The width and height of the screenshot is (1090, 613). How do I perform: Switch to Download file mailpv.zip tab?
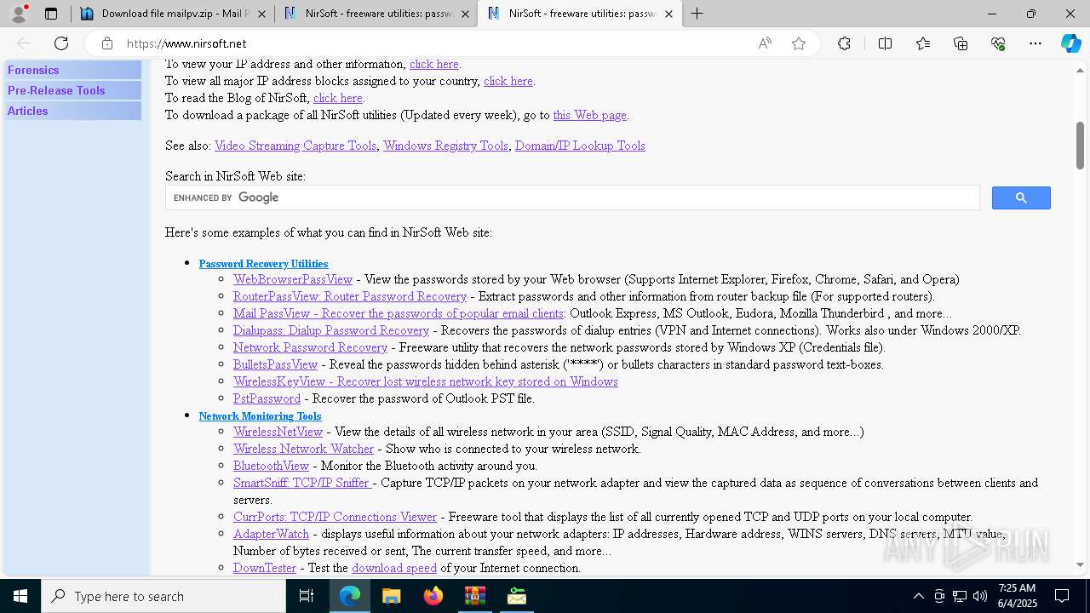click(x=172, y=14)
